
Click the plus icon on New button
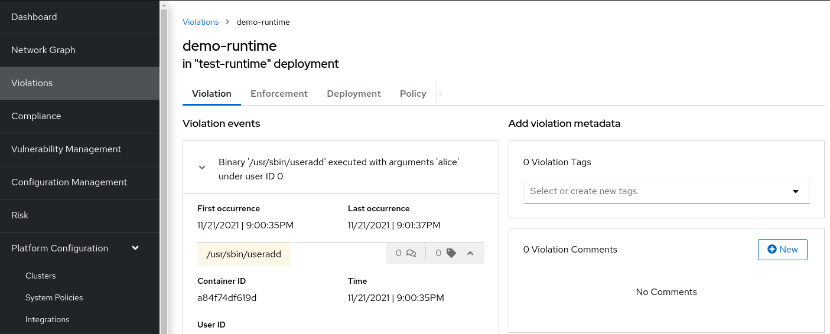[772, 250]
